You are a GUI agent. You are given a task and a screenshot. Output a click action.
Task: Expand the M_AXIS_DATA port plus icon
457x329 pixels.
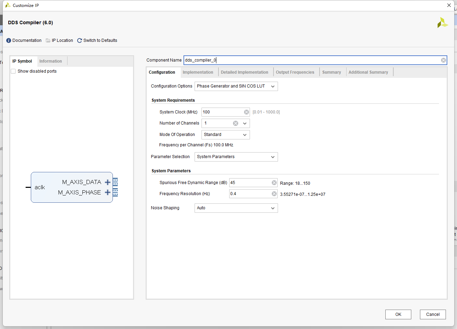pyautogui.click(x=108, y=182)
